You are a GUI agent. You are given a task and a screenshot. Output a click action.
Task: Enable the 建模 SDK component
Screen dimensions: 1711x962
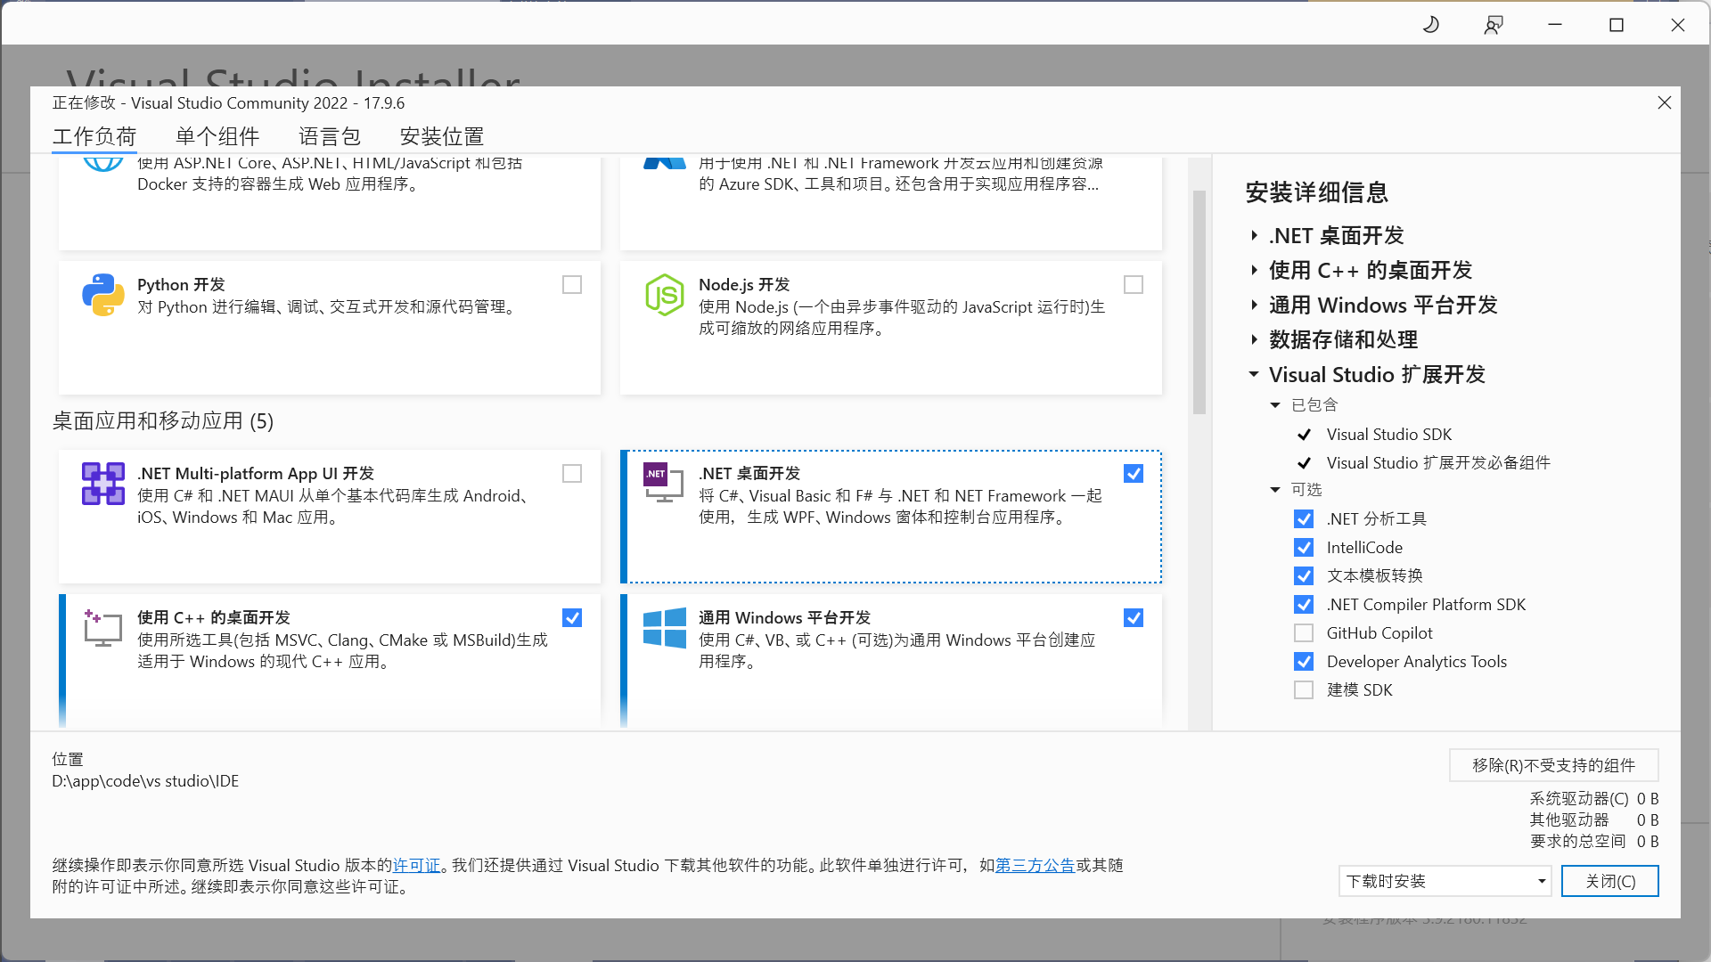pos(1304,689)
